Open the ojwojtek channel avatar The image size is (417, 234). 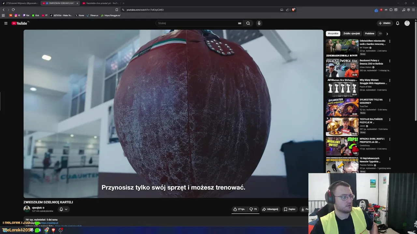(27, 209)
